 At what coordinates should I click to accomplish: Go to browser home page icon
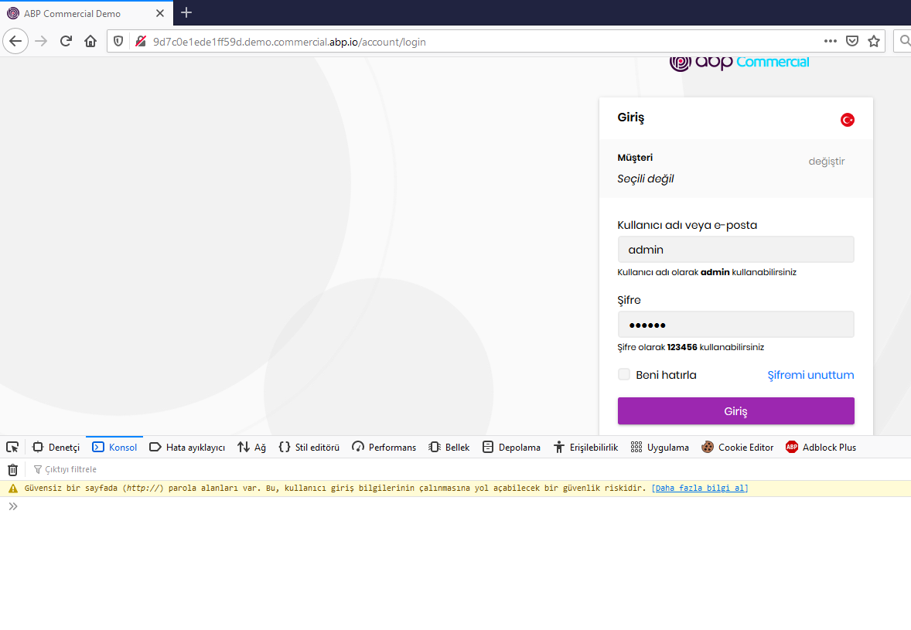tap(90, 42)
